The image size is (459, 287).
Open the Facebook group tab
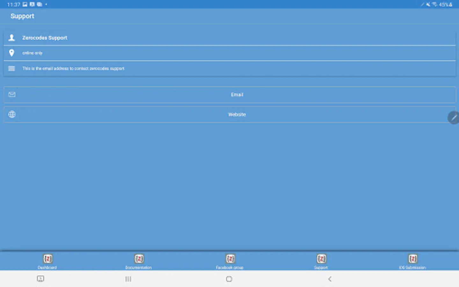coord(230,261)
